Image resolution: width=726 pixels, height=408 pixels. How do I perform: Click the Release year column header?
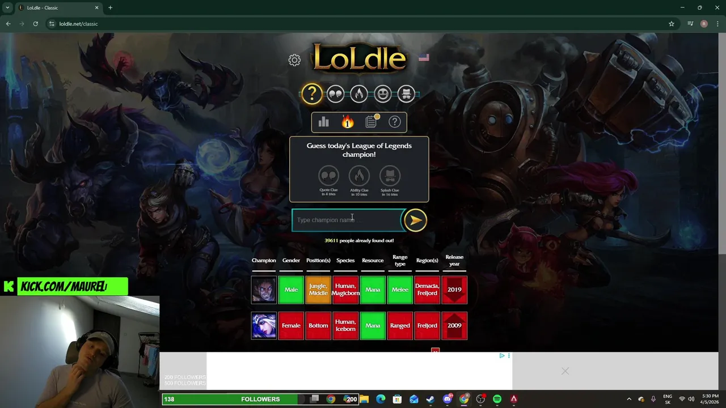pyautogui.click(x=454, y=261)
